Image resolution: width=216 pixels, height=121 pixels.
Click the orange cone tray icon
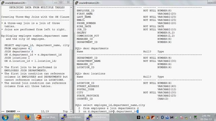148,117
